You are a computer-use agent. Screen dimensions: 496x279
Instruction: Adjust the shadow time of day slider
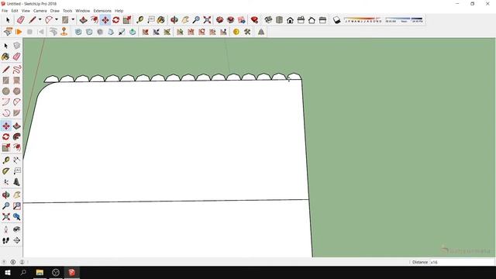coord(404,20)
